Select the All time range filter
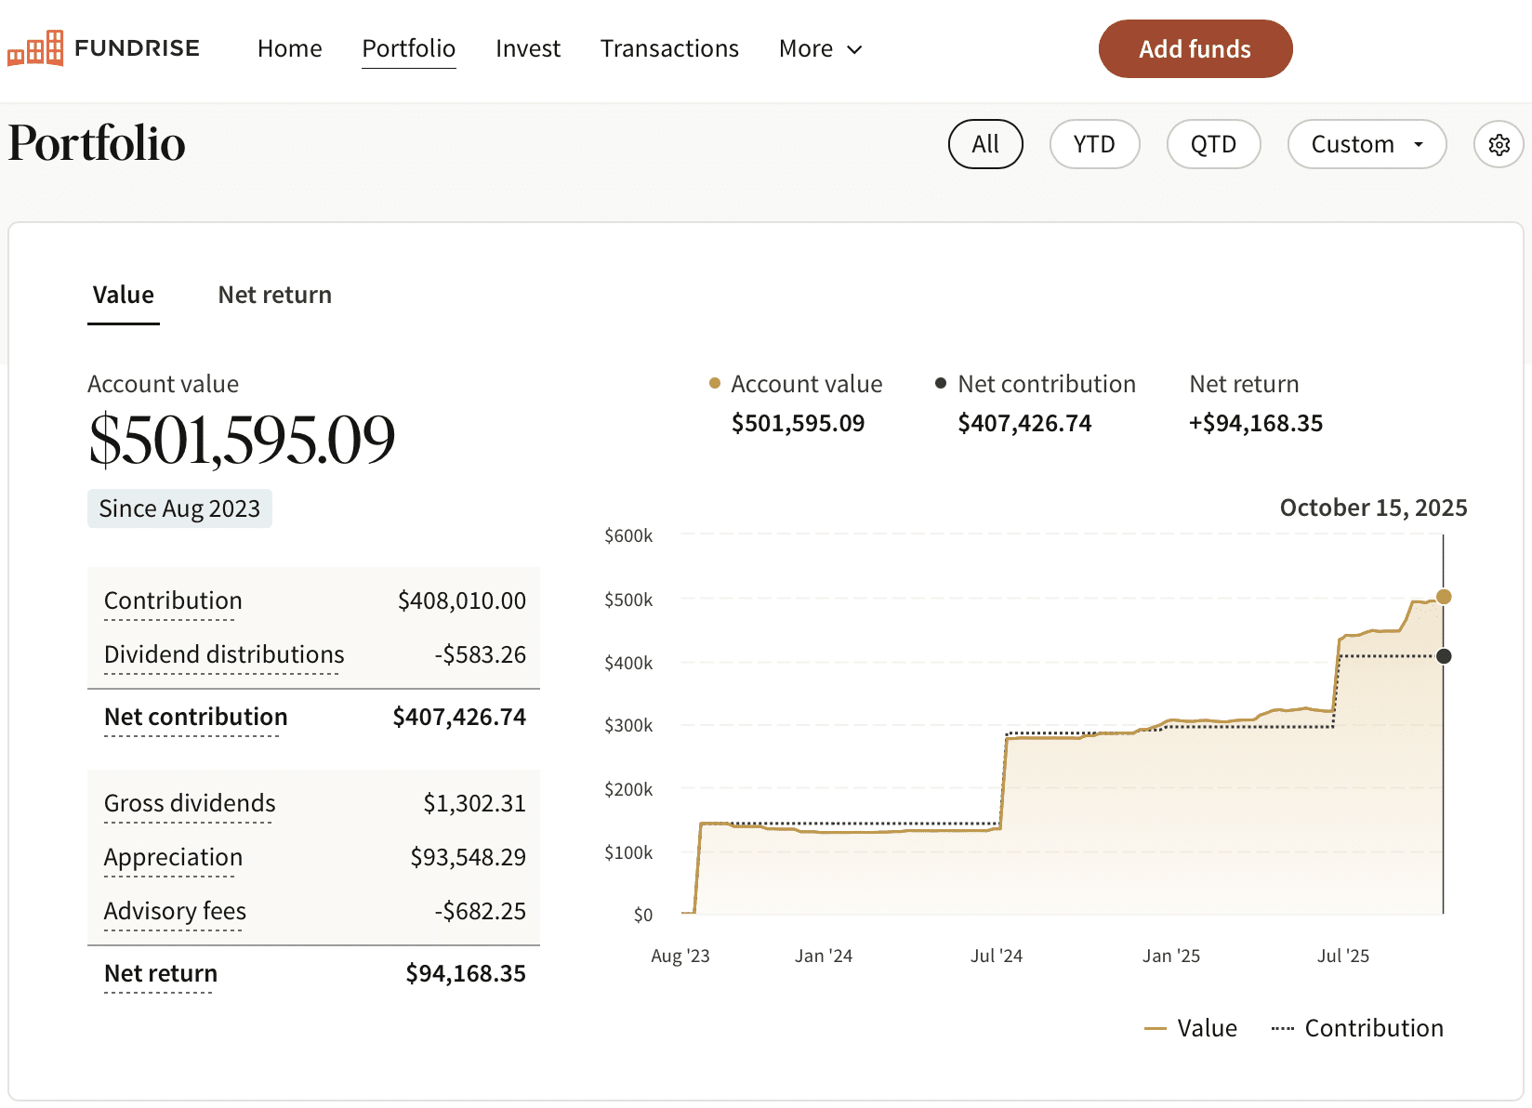 [x=985, y=145]
